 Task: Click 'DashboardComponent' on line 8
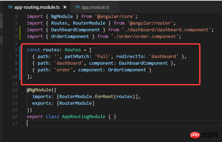pyautogui.click(x=143, y=63)
